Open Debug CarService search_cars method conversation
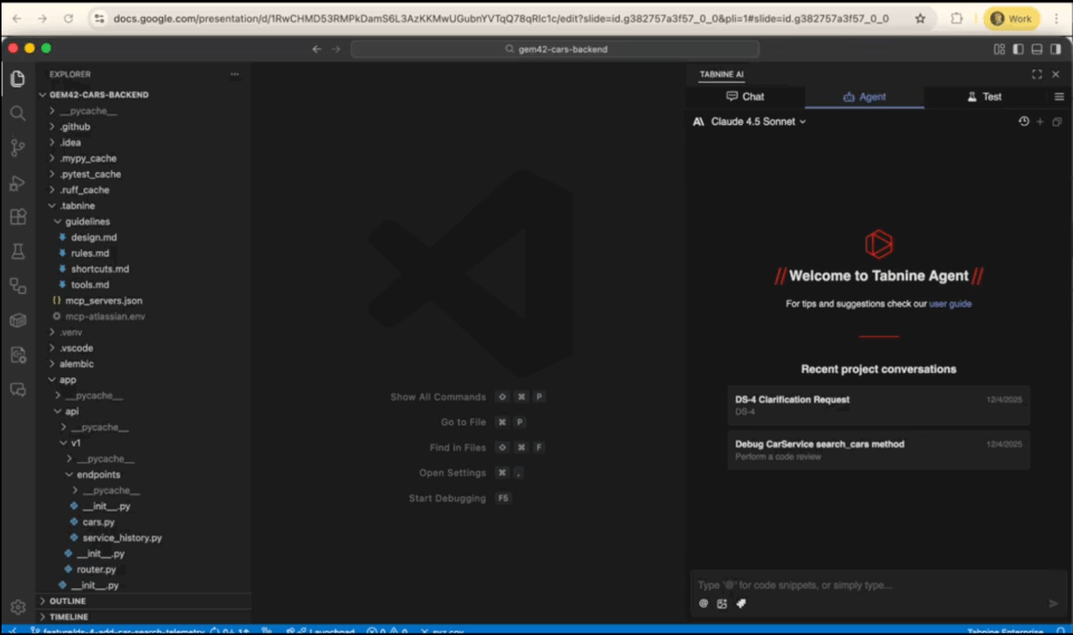This screenshot has width=1073, height=635. (878, 450)
